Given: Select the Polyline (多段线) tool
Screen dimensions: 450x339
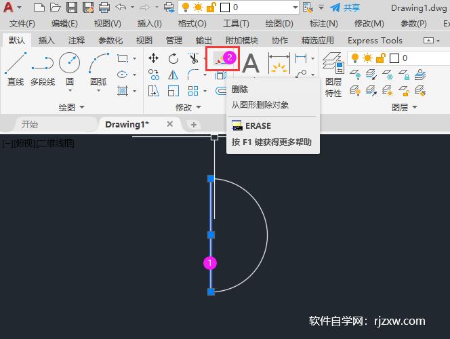Looking at the screenshot, I should click(43, 69).
